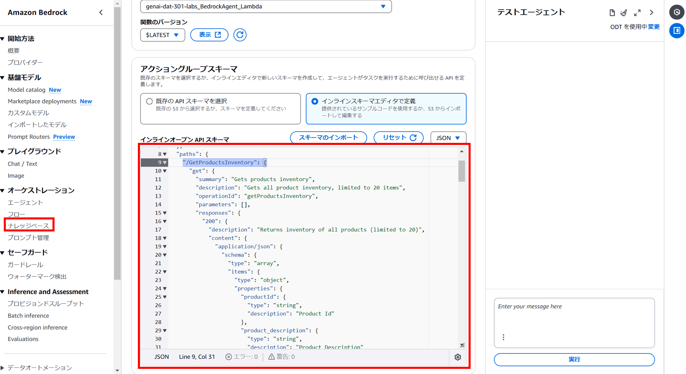This screenshot has width=686, height=374.
Task: Grab the editor resize handle at bottom corner
Action: (462, 345)
